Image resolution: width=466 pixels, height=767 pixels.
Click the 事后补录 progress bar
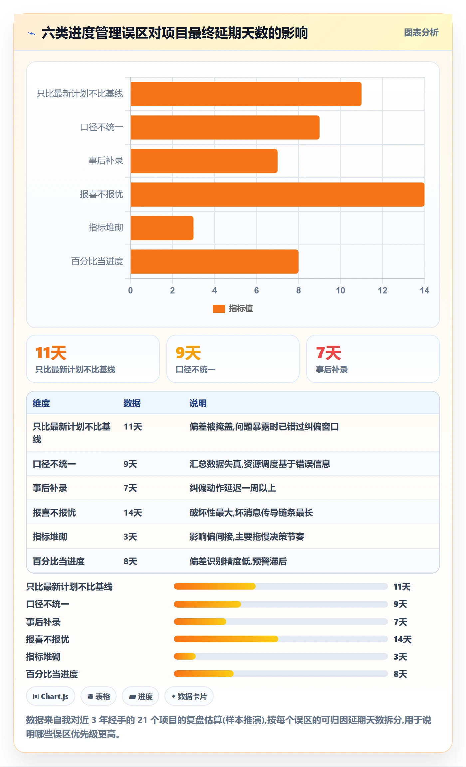(x=281, y=622)
